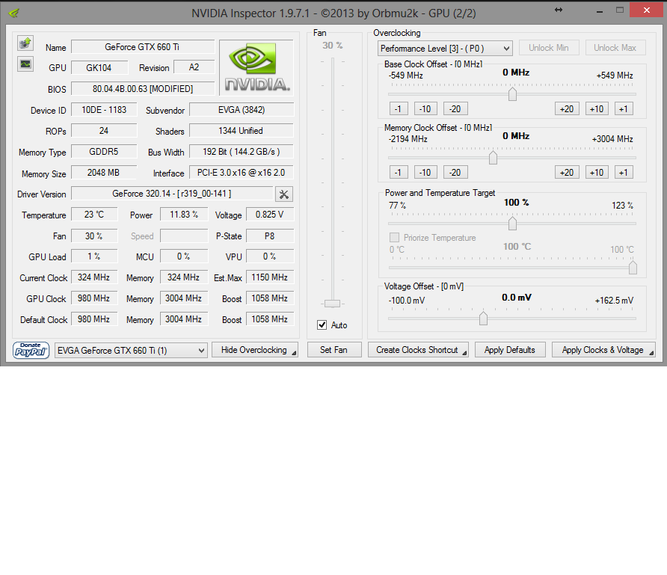Click the NVIDIA logo image
667x575 pixels.
[256, 67]
